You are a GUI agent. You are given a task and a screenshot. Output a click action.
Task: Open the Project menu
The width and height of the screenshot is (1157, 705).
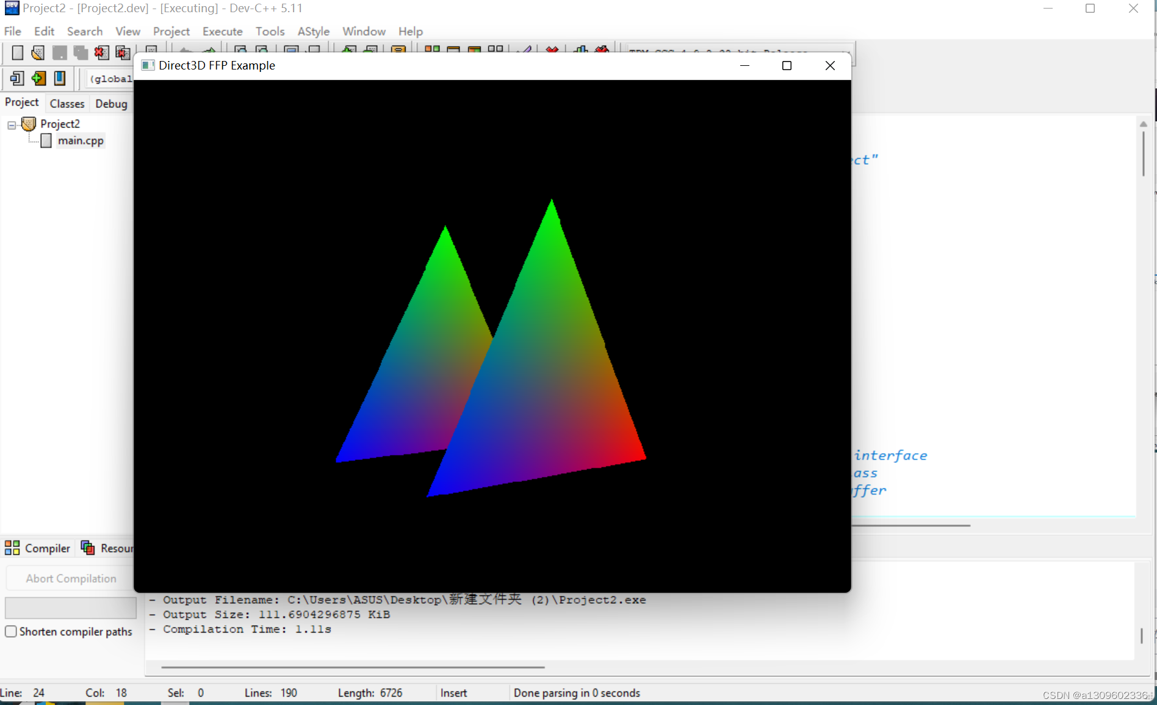[171, 31]
